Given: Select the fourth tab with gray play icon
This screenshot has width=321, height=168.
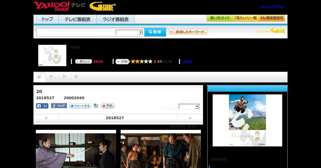Looking at the screenshot, I should tap(76, 77).
